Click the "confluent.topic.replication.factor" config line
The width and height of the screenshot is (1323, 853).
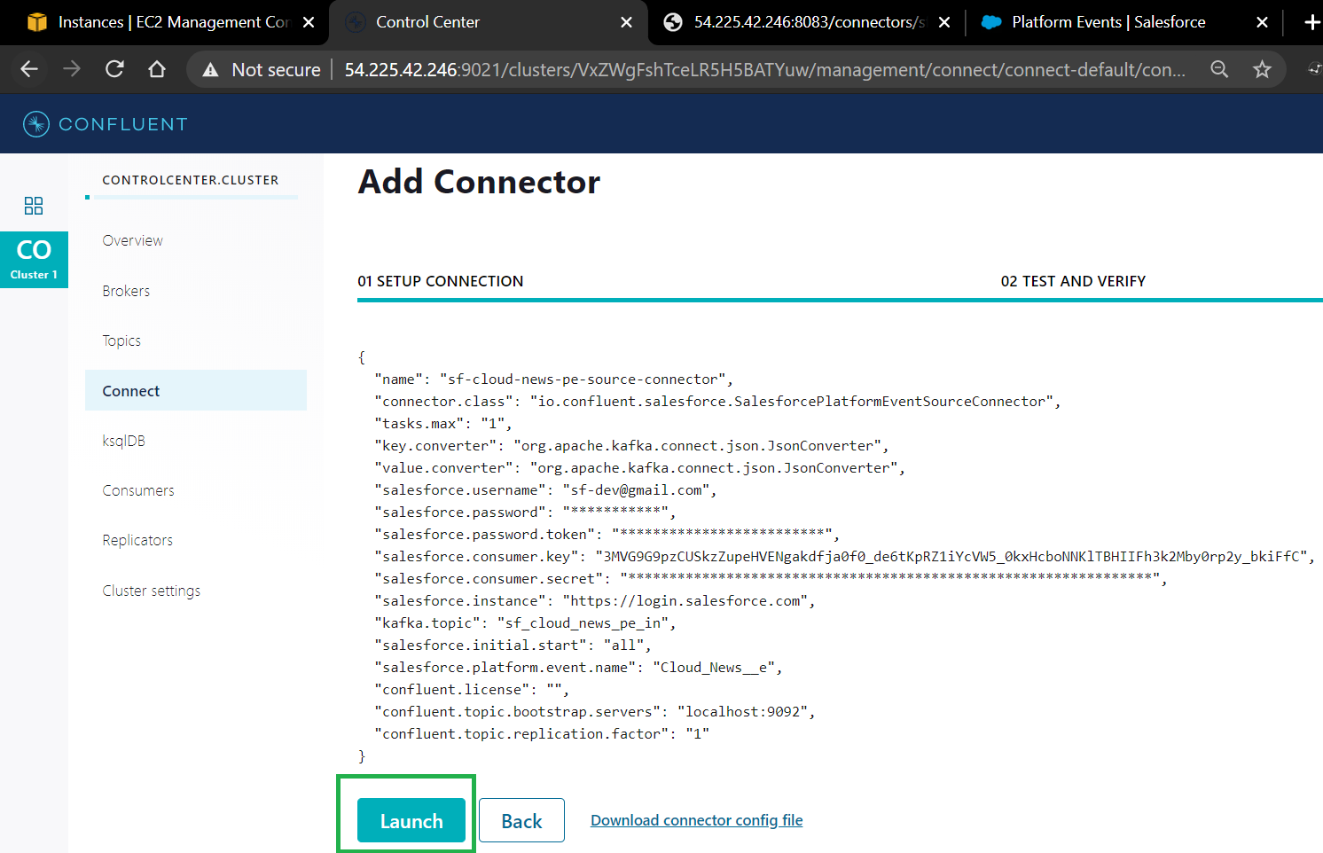[542, 734]
